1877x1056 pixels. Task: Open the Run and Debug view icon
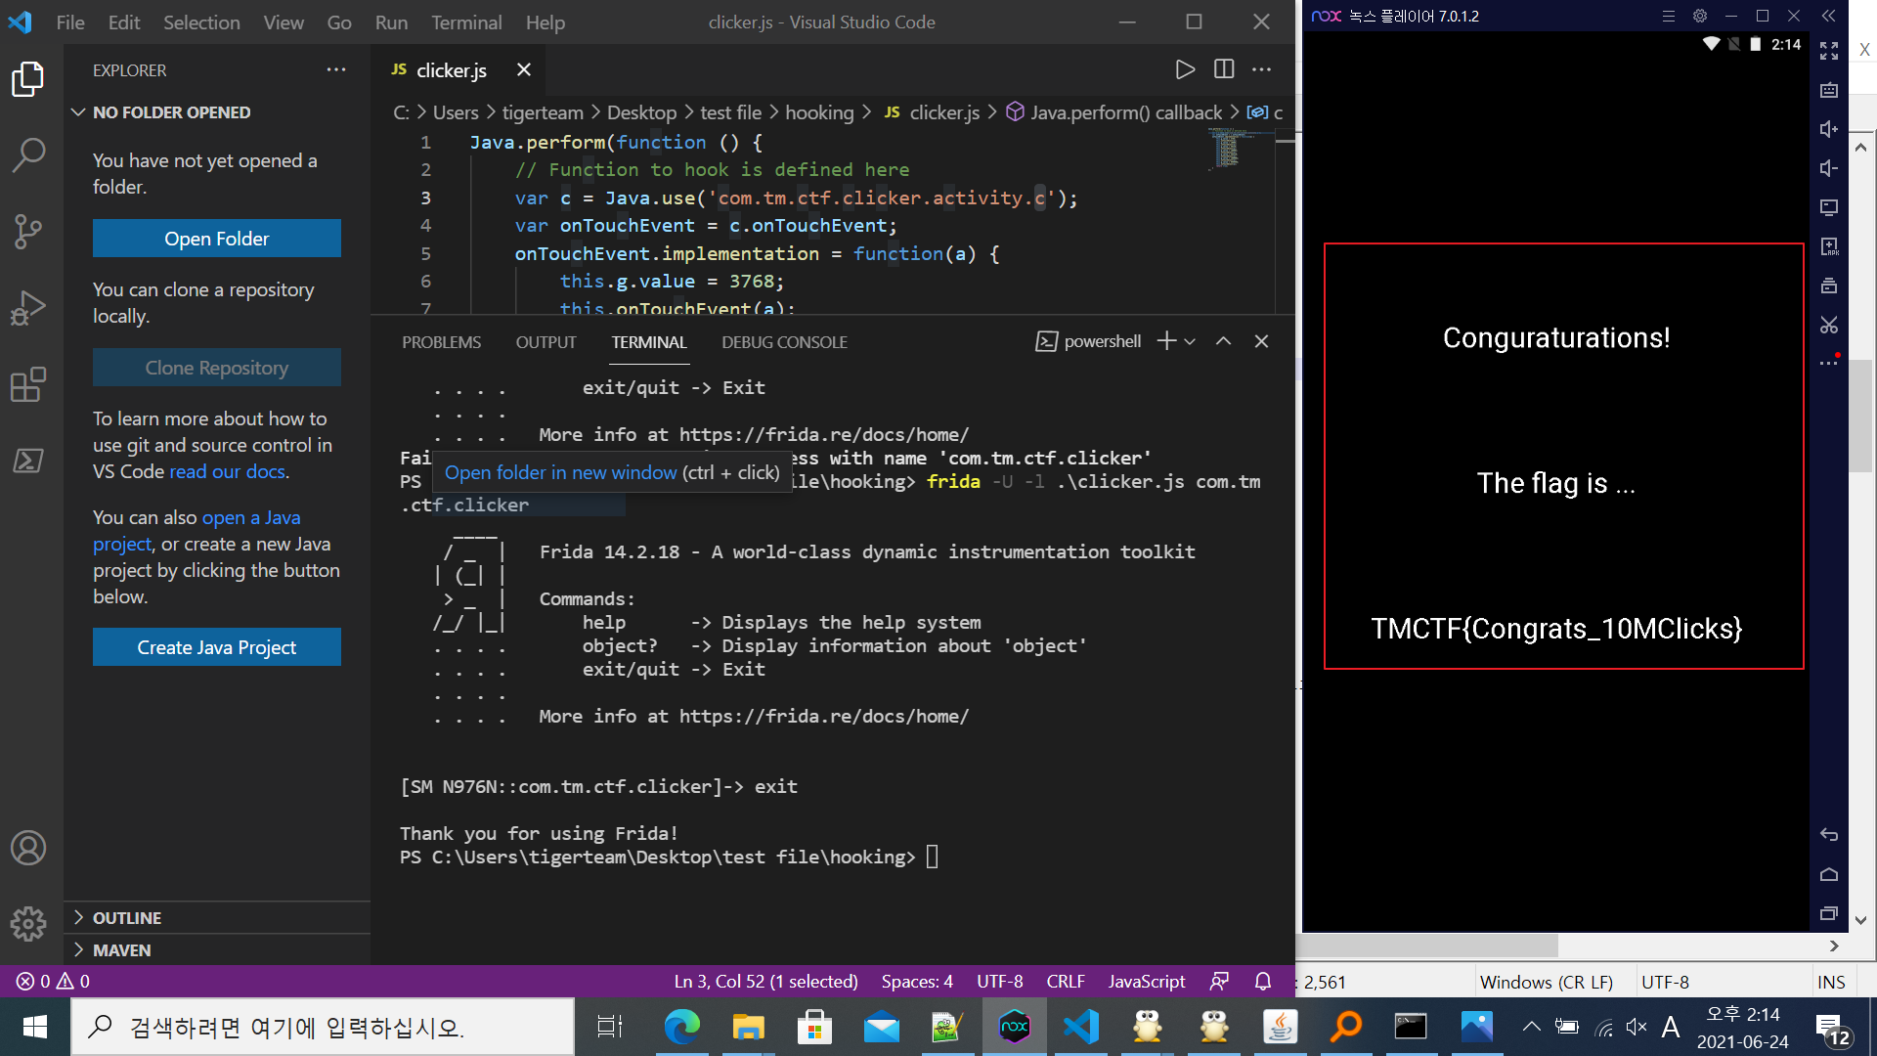[28, 308]
